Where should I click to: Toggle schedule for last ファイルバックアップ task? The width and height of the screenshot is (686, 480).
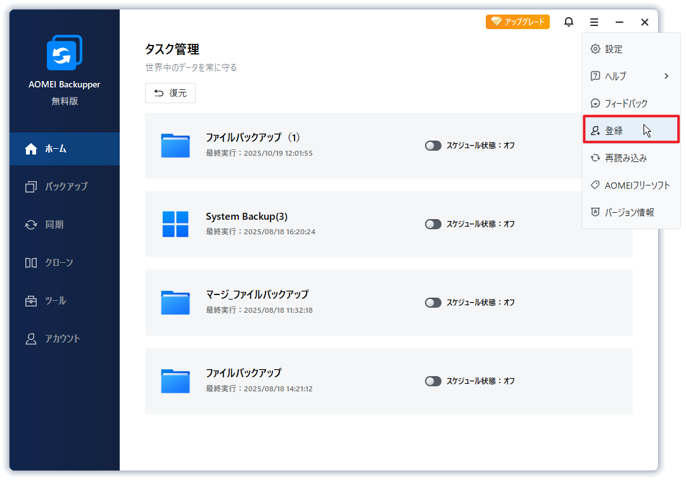[433, 381]
